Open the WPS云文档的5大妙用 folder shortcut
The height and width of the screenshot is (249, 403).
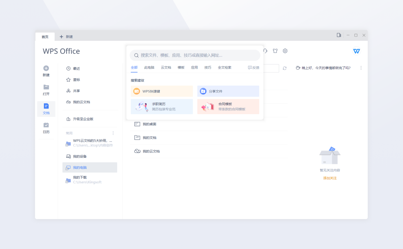point(90,143)
